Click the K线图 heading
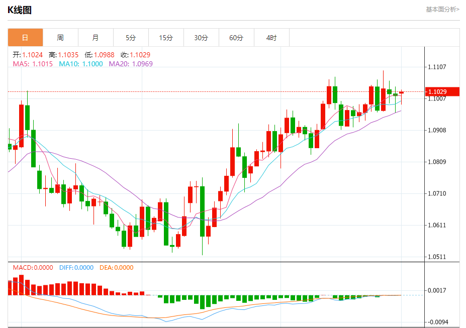Image resolution: width=466 pixels, height=328 pixels. [x=20, y=10]
